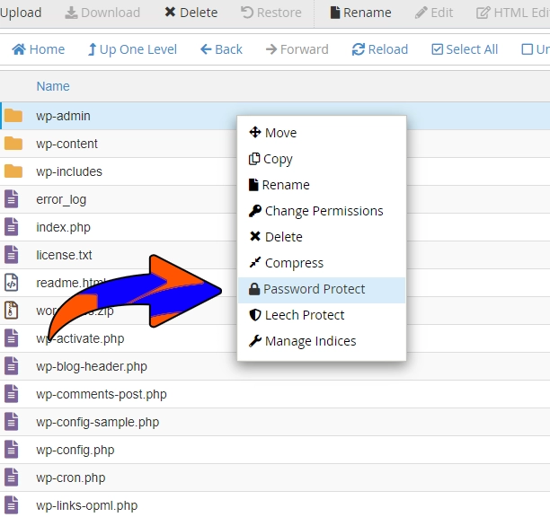550x517 pixels.
Task: Go Up One Level
Action: [x=132, y=49]
